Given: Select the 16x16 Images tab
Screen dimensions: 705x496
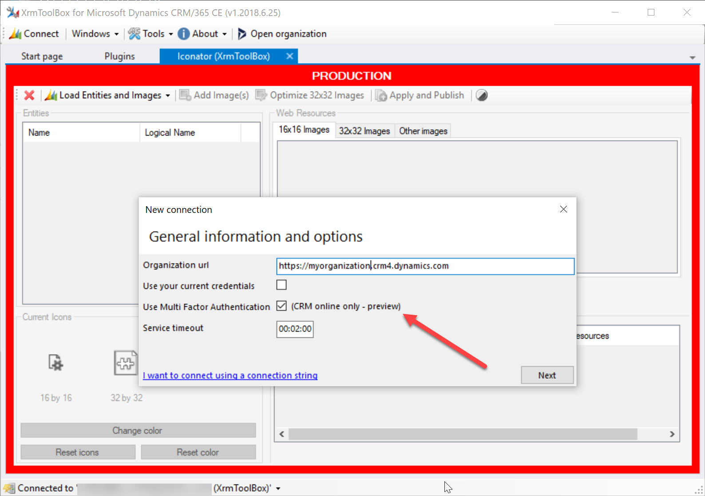Looking at the screenshot, I should click(304, 130).
